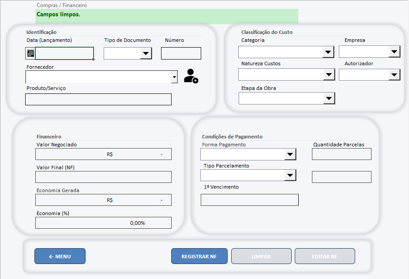This screenshot has width=409, height=279.
Task: Expand the Fornecedor combo box
Action: coord(175,77)
